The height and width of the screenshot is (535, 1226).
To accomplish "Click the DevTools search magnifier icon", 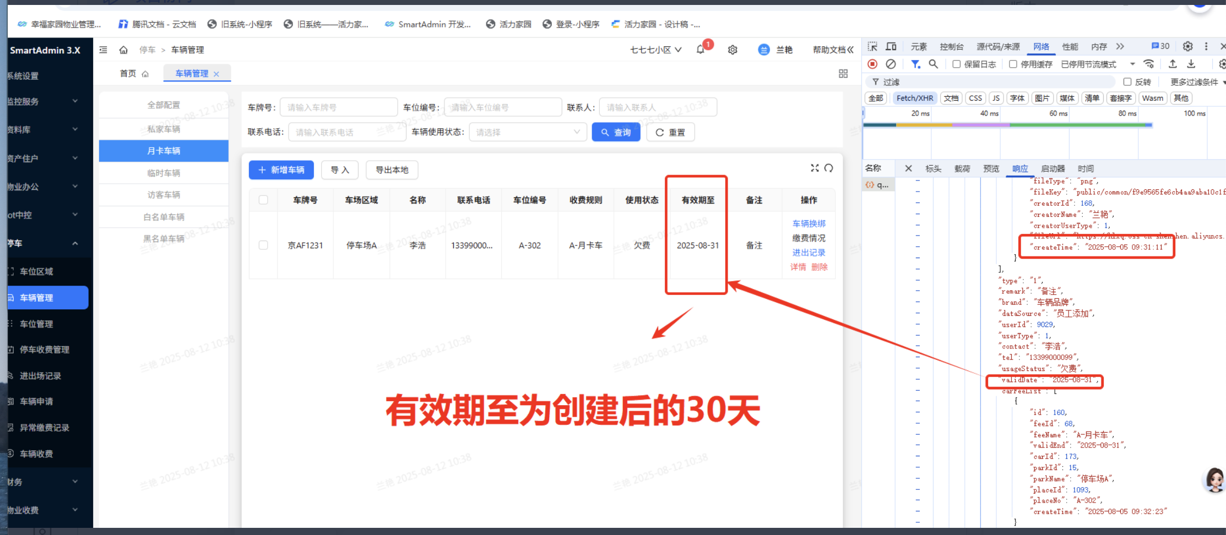I will point(934,64).
